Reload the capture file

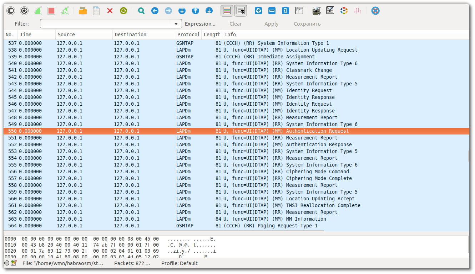[x=123, y=11]
